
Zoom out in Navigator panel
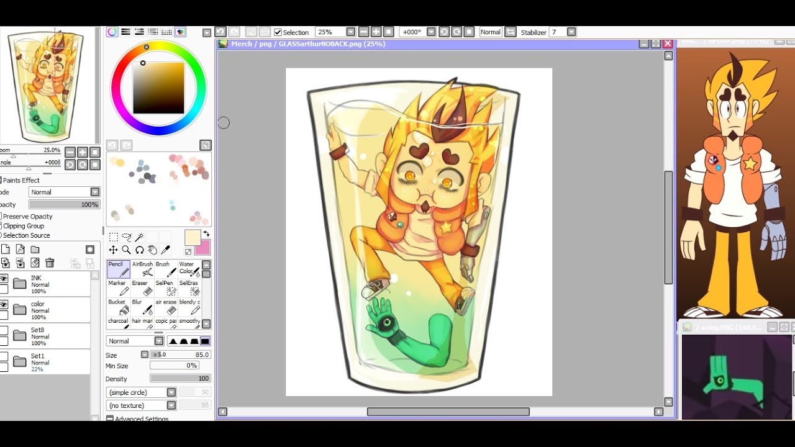coord(70,152)
